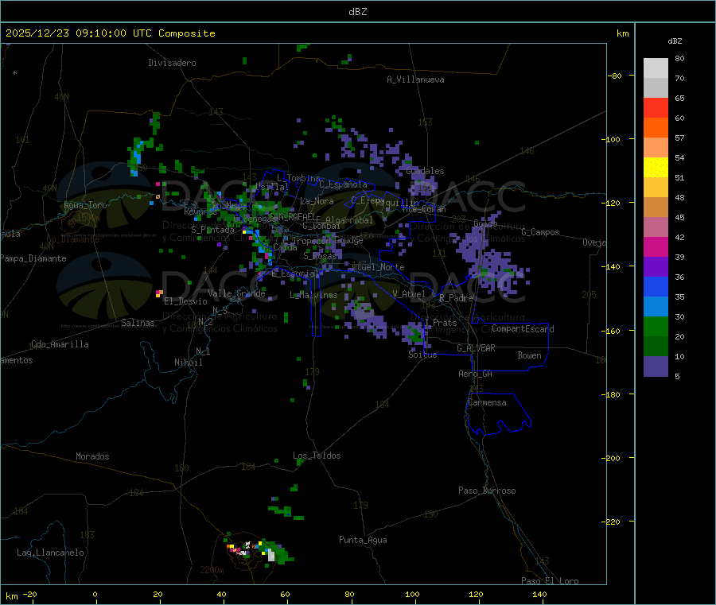Click the 35 dBZ light blue swatch
The height and width of the screenshot is (605, 716).
[x=656, y=307]
